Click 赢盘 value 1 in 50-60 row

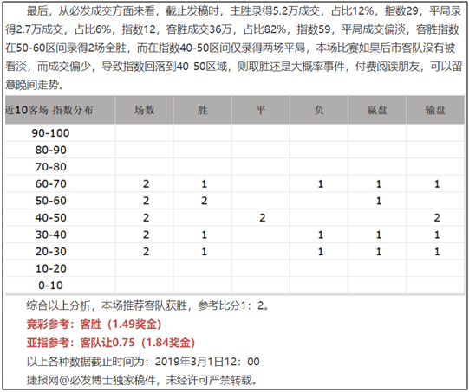[x=379, y=201]
